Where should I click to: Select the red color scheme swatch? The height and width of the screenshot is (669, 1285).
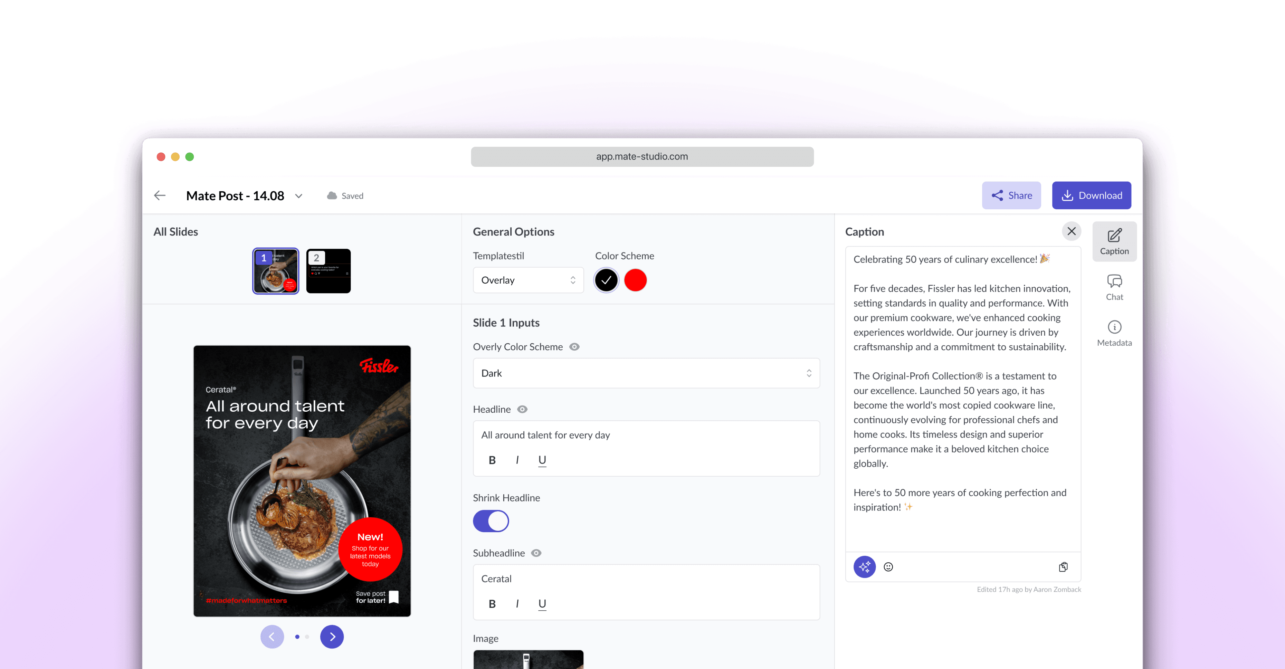(635, 280)
